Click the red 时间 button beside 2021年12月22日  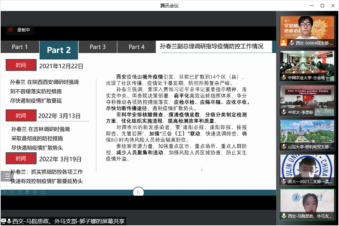[21, 65]
